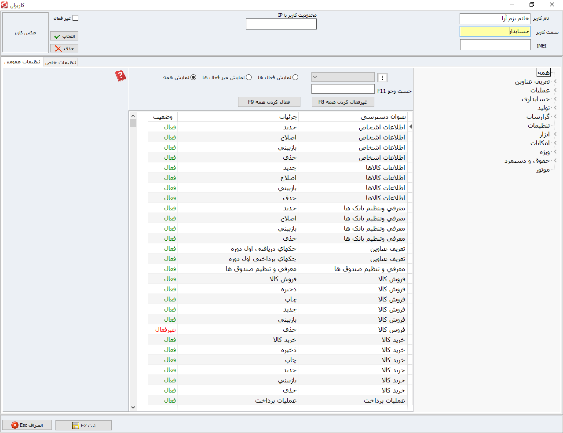The image size is (563, 433).
Task: Click the نام کاربر input field
Action: 495,18
